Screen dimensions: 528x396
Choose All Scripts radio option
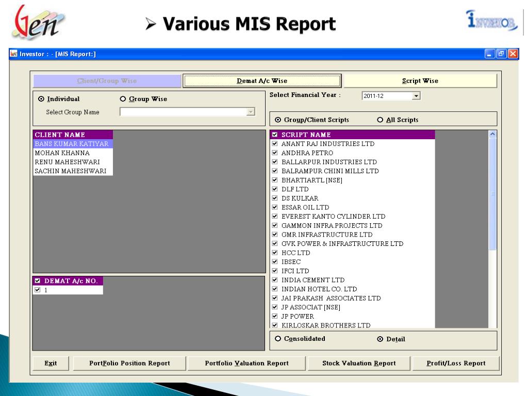(380, 120)
